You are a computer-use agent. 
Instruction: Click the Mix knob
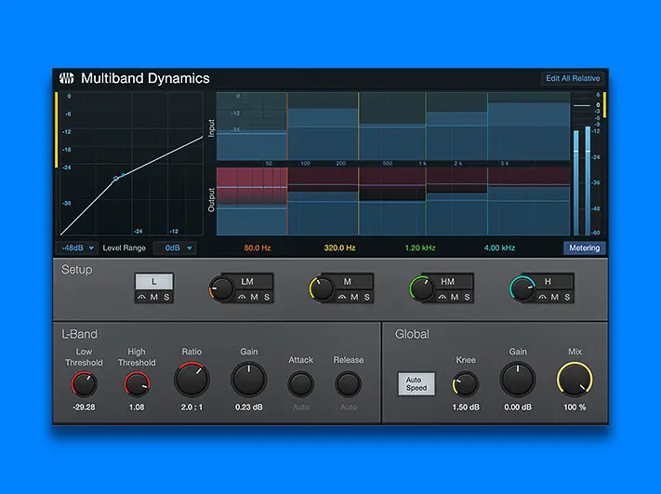575,381
